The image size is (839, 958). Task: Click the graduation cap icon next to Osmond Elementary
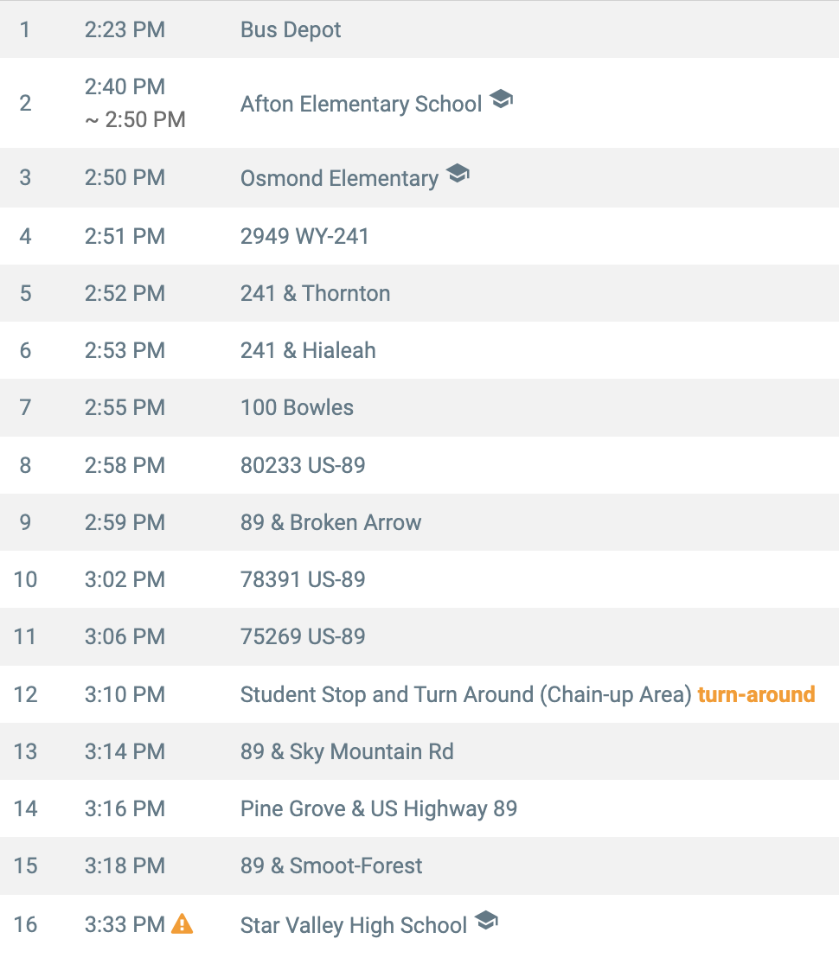pyautogui.click(x=458, y=174)
